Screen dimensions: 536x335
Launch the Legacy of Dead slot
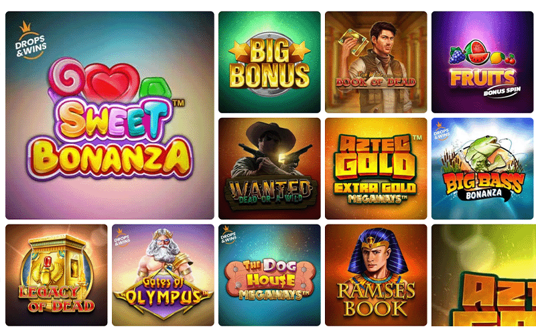click(x=56, y=275)
